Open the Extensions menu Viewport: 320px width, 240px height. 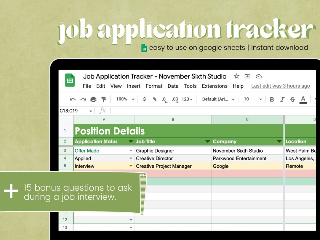point(215,86)
